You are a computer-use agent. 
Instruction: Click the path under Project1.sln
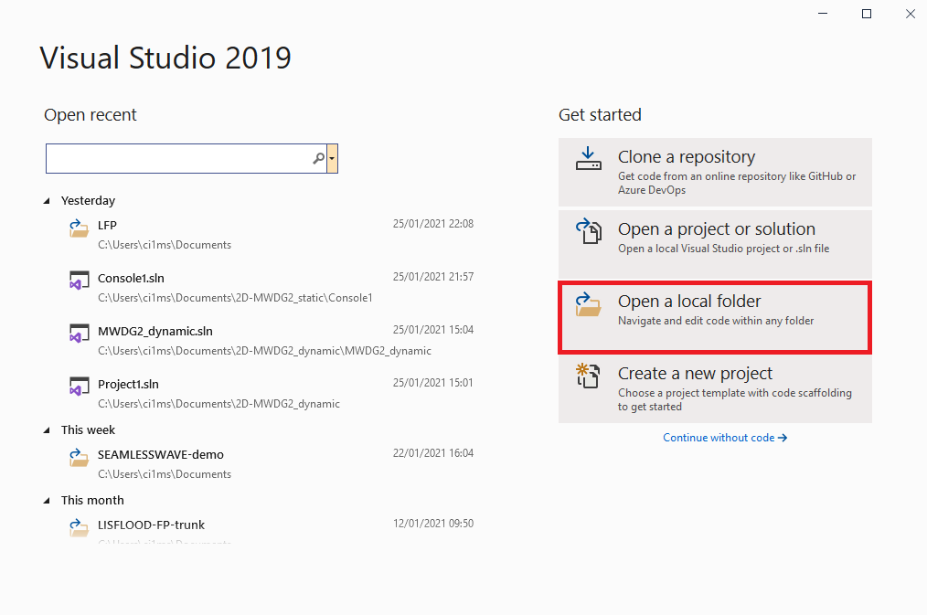pyautogui.click(x=218, y=404)
